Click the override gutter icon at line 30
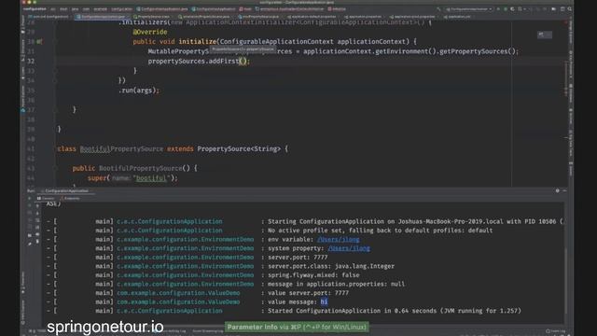 (x=39, y=41)
